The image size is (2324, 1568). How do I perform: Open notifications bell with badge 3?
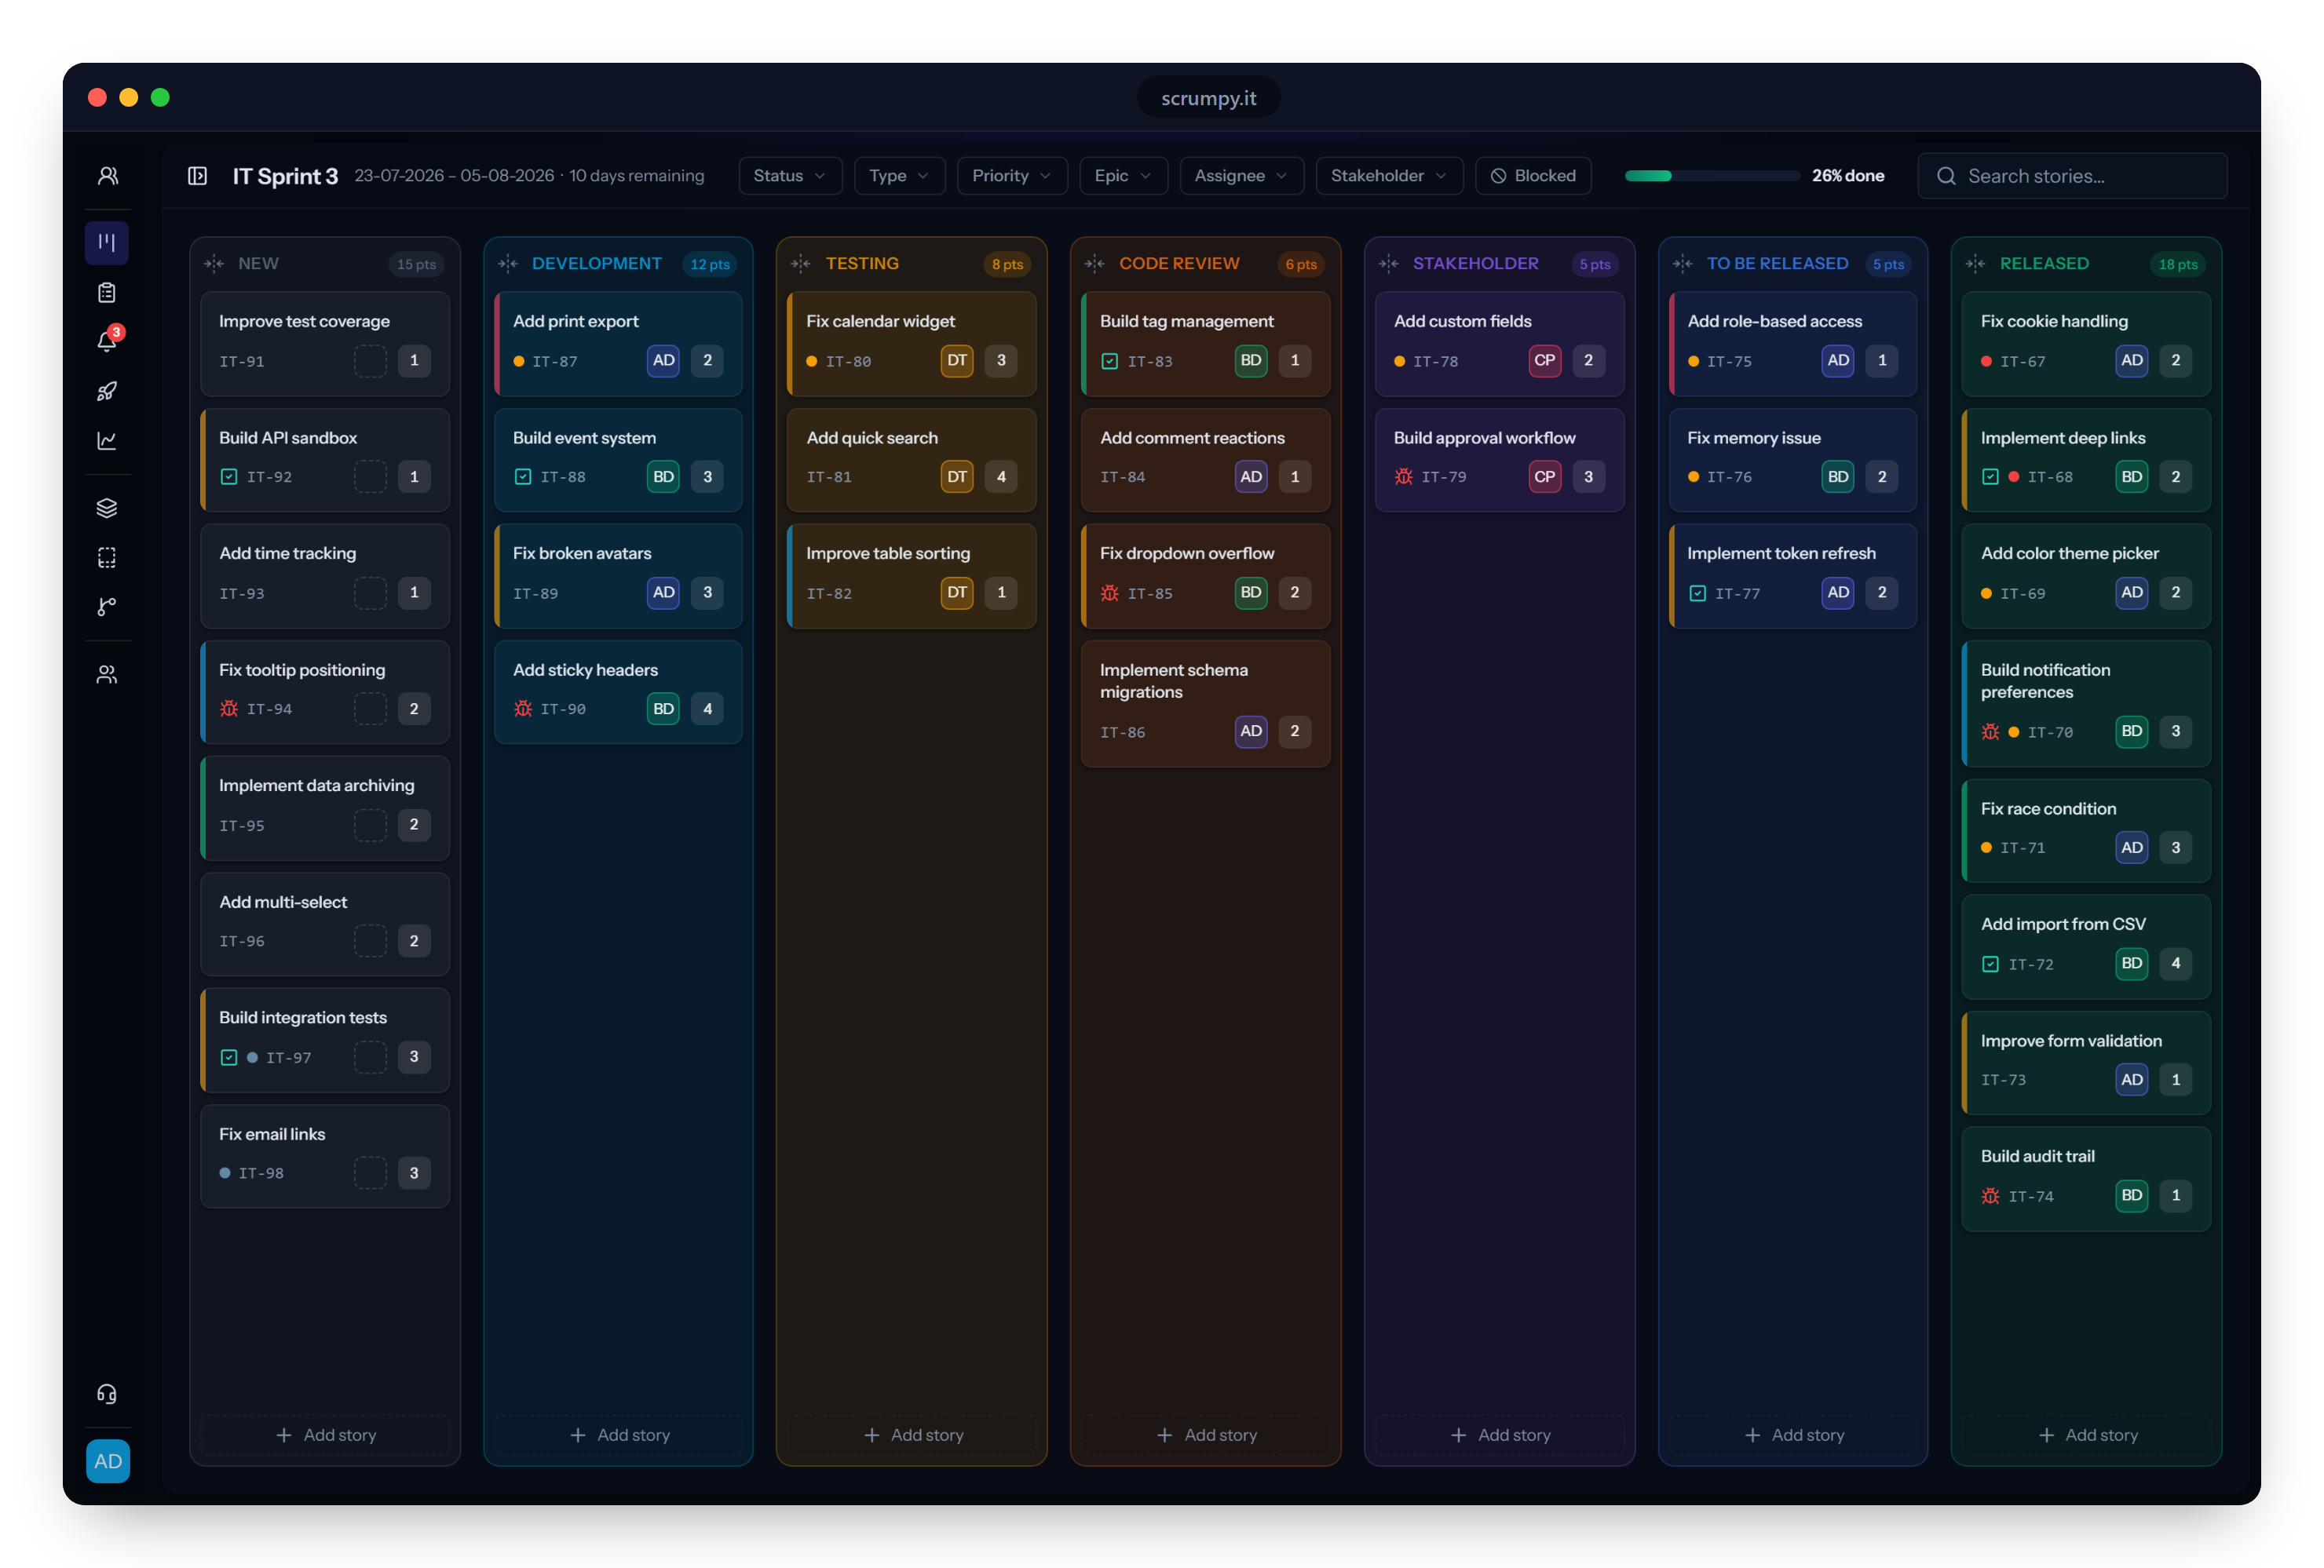(107, 341)
